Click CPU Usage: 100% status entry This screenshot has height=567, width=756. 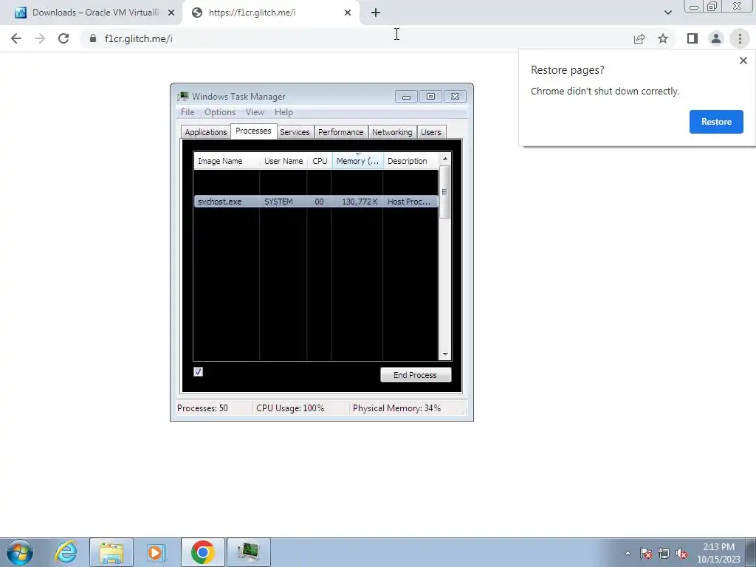pos(290,408)
